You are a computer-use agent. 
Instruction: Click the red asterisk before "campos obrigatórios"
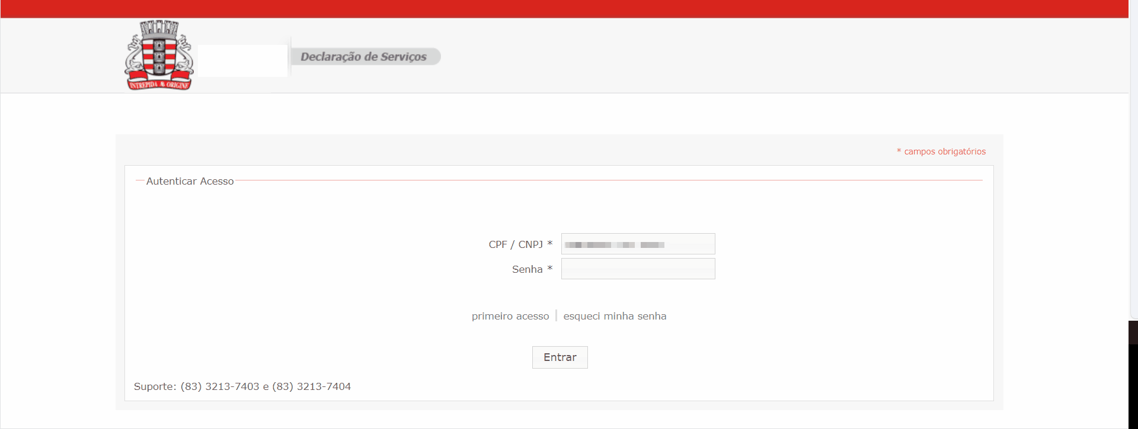(899, 151)
